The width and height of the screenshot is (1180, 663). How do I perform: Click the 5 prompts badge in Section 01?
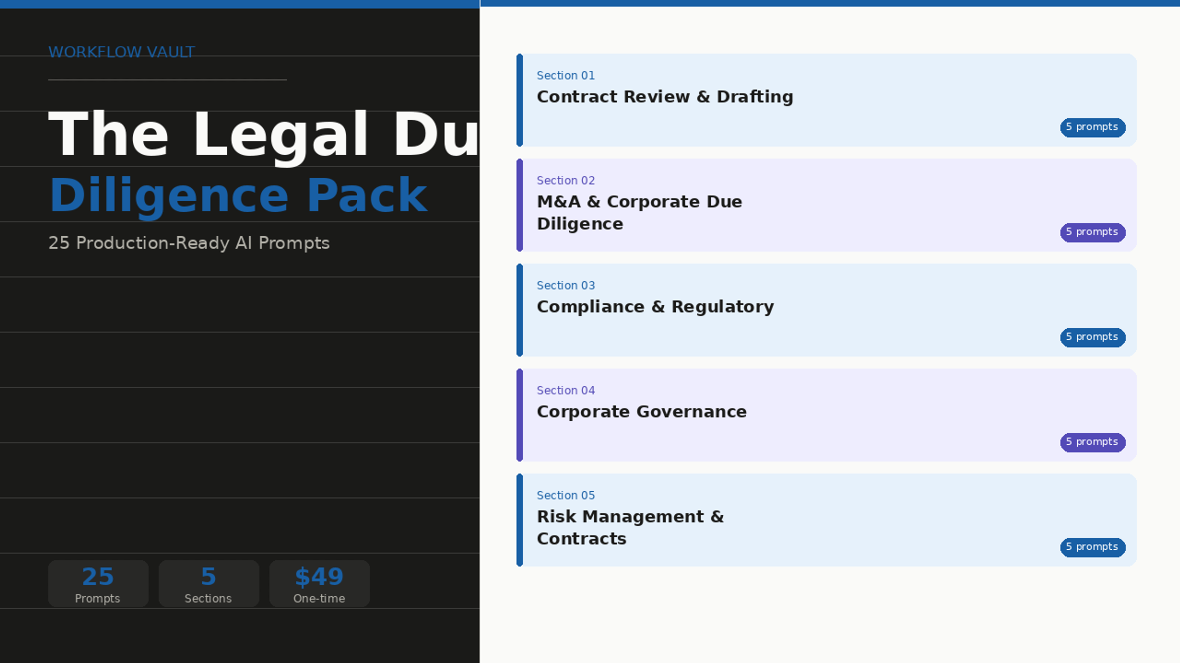tap(1092, 127)
